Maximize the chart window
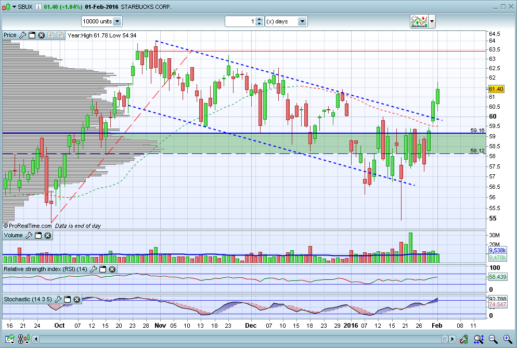This screenshot has width=517, height=348. [503, 7]
